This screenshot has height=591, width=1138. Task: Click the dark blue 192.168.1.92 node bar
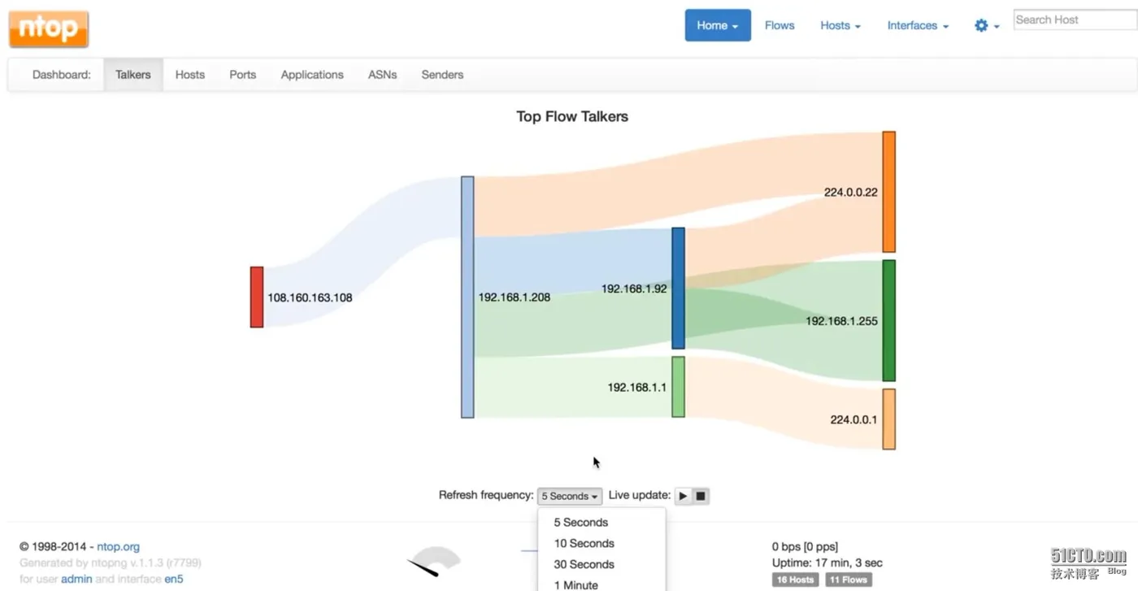pos(678,288)
